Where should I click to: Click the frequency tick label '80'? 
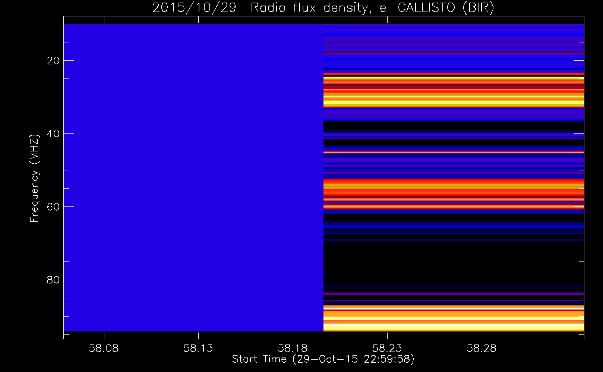[54, 280]
